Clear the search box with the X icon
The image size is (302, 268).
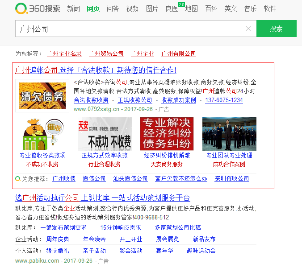point(248,29)
